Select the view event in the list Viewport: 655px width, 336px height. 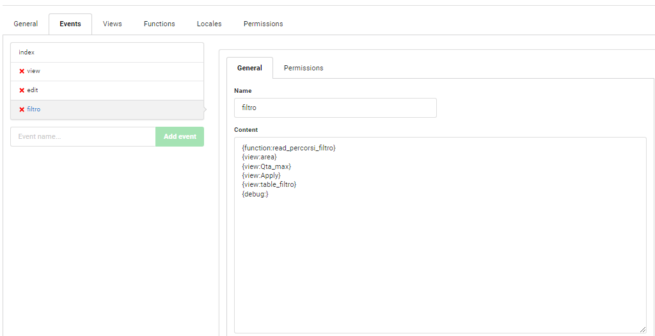107,71
